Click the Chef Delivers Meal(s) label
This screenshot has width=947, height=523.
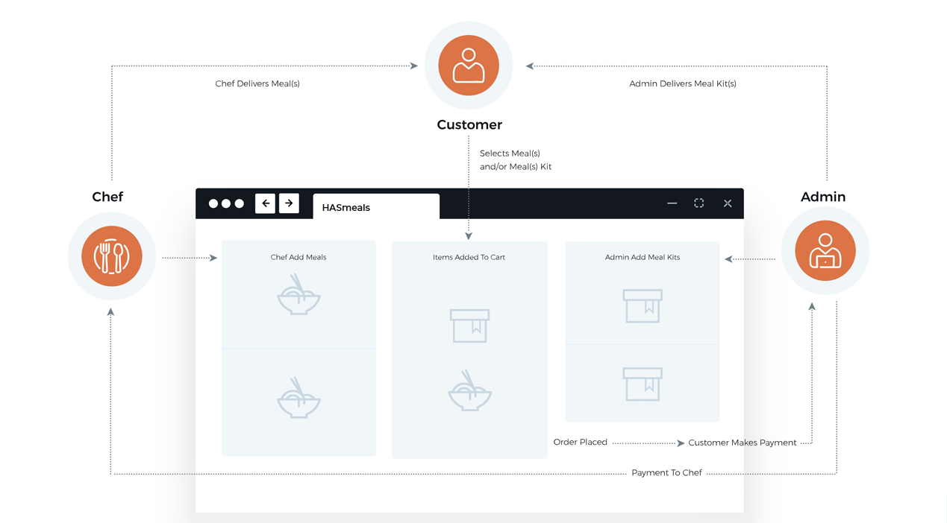(x=257, y=83)
